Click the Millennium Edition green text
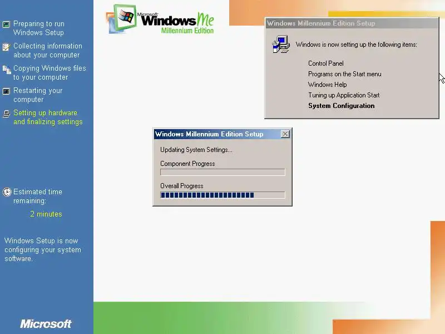The image size is (445, 334). coord(187,31)
